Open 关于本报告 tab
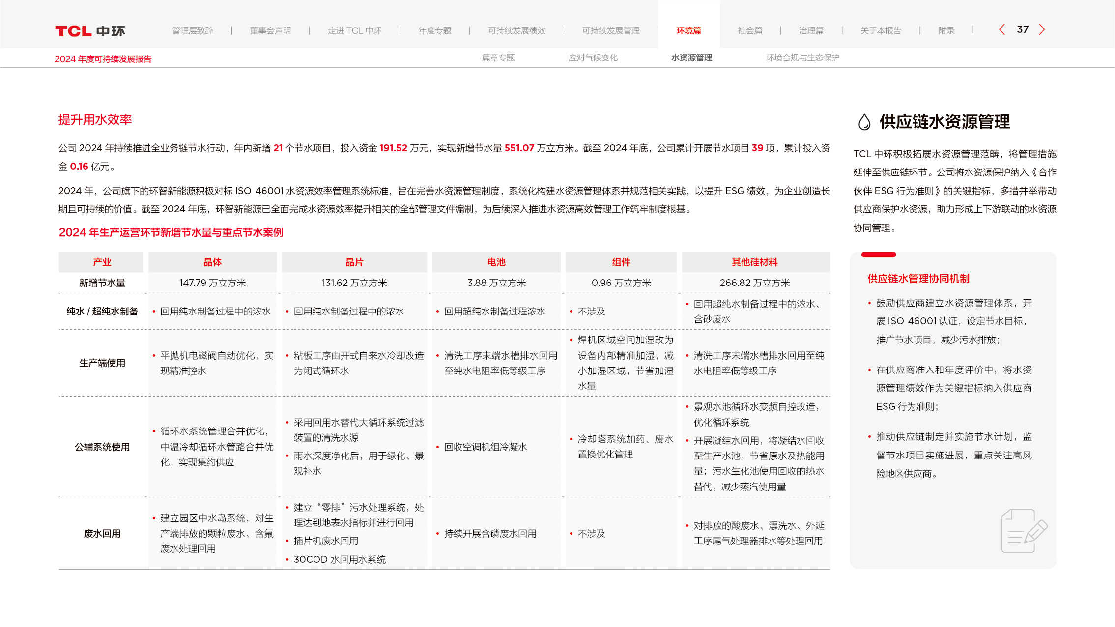 pos(881,30)
